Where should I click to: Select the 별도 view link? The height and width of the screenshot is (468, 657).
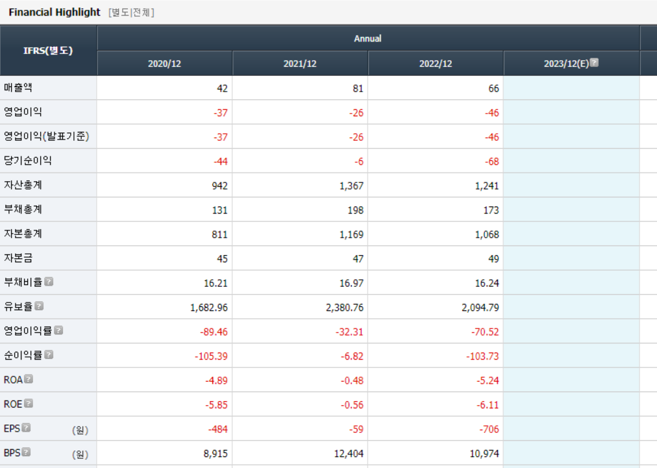coord(121,12)
